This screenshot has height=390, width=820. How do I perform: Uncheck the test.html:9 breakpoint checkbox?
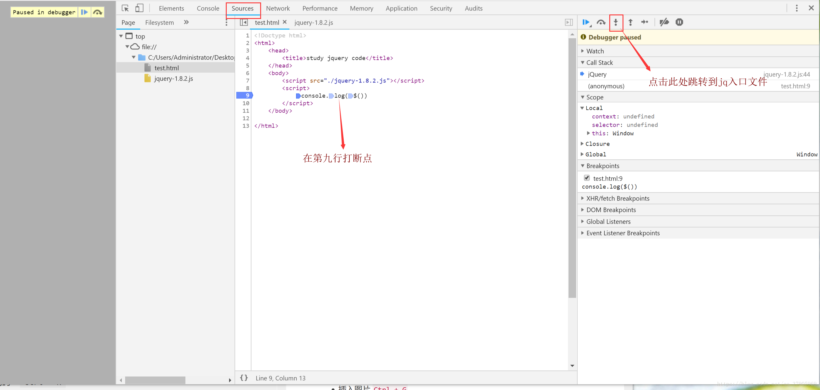[587, 177]
